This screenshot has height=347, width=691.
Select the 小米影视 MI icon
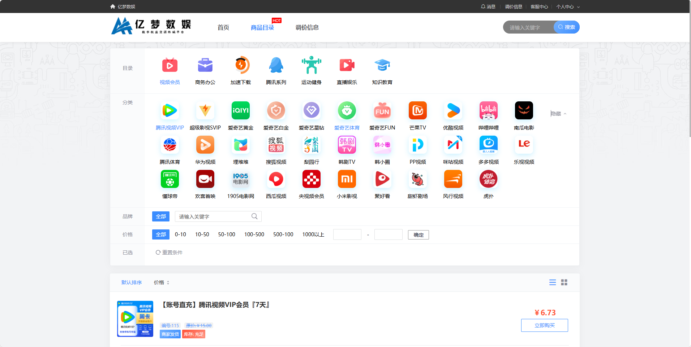347,179
